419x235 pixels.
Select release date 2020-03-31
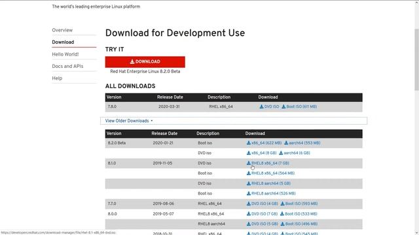point(169,106)
